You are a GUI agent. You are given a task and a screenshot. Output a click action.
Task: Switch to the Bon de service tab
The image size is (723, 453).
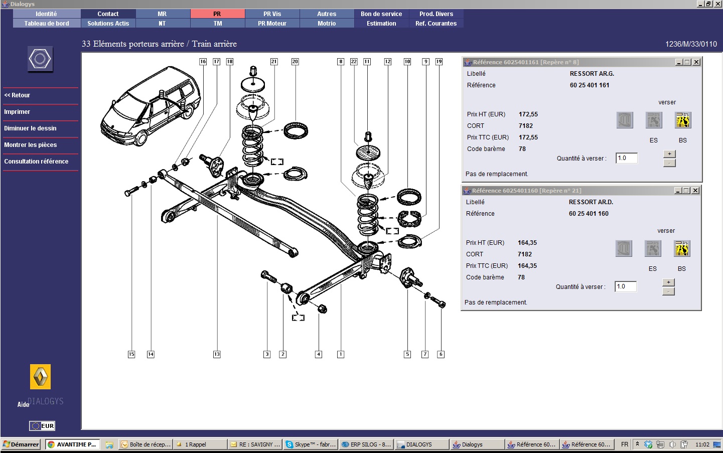[x=381, y=14]
